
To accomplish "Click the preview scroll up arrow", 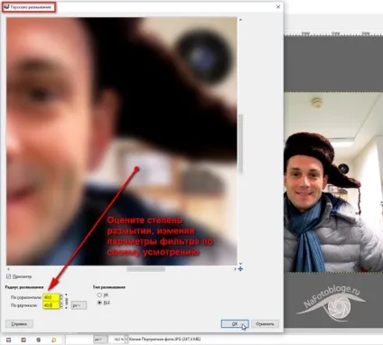I will 240,20.
